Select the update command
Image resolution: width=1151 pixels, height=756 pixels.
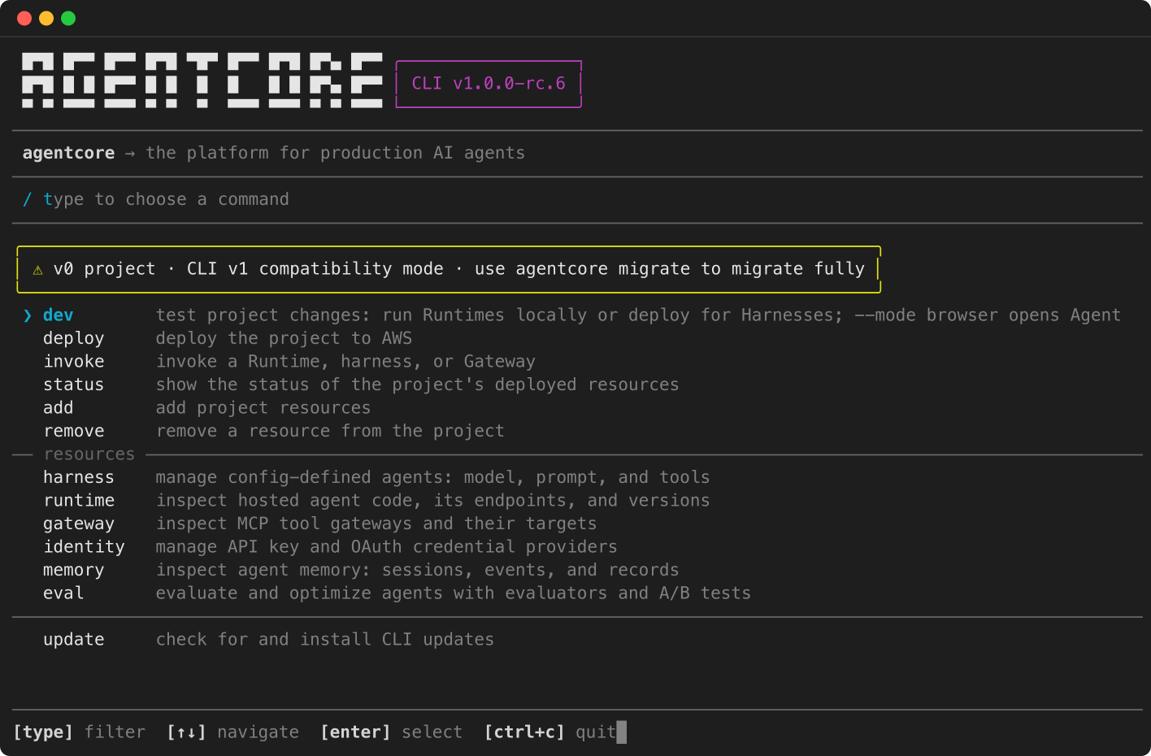74,640
